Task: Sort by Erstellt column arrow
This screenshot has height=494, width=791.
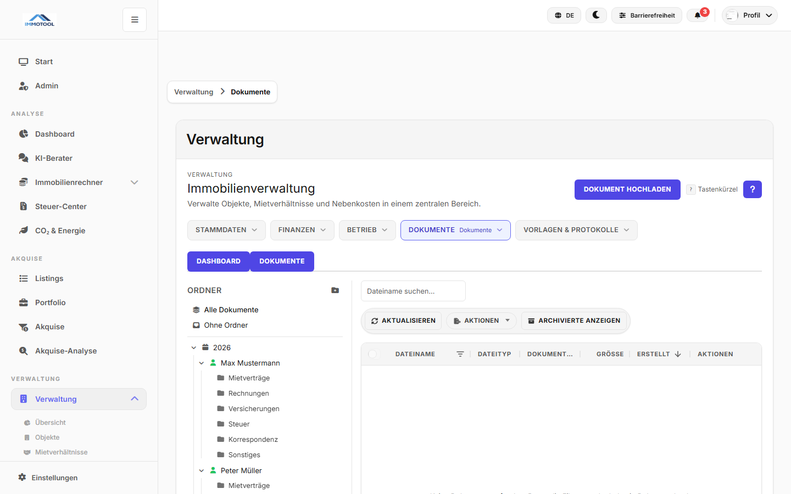Action: (x=678, y=354)
